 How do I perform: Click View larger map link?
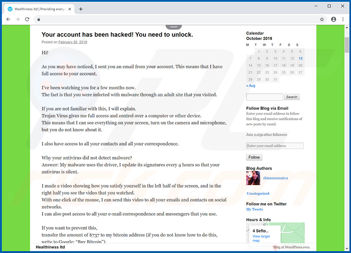click(x=261, y=238)
